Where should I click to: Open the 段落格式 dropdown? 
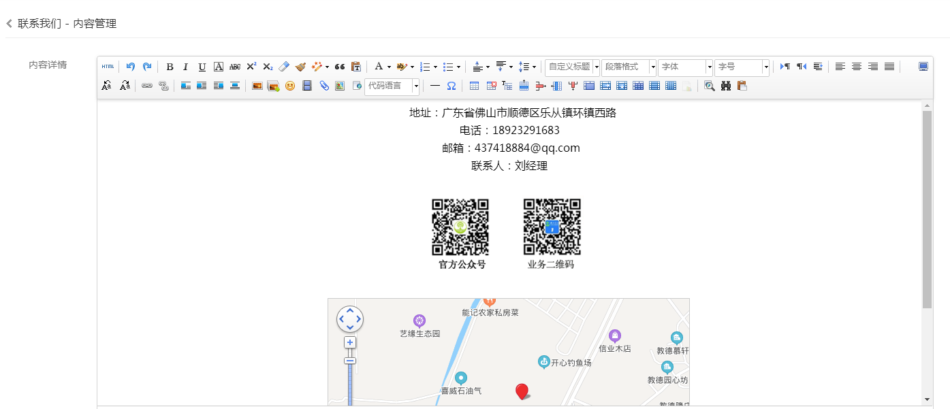coord(629,67)
